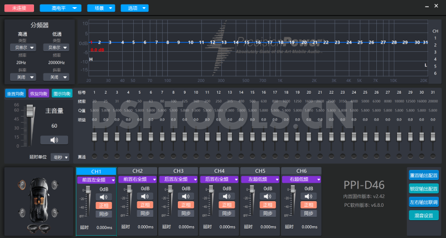Toggle the CH2 同步 sync button
Viewport: 446px width, 238px height.
click(144, 214)
